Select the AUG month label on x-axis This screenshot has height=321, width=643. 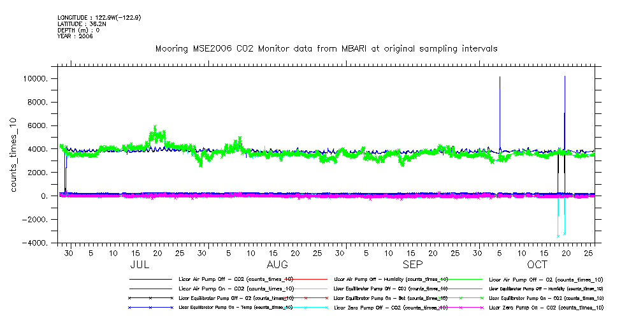point(277,264)
